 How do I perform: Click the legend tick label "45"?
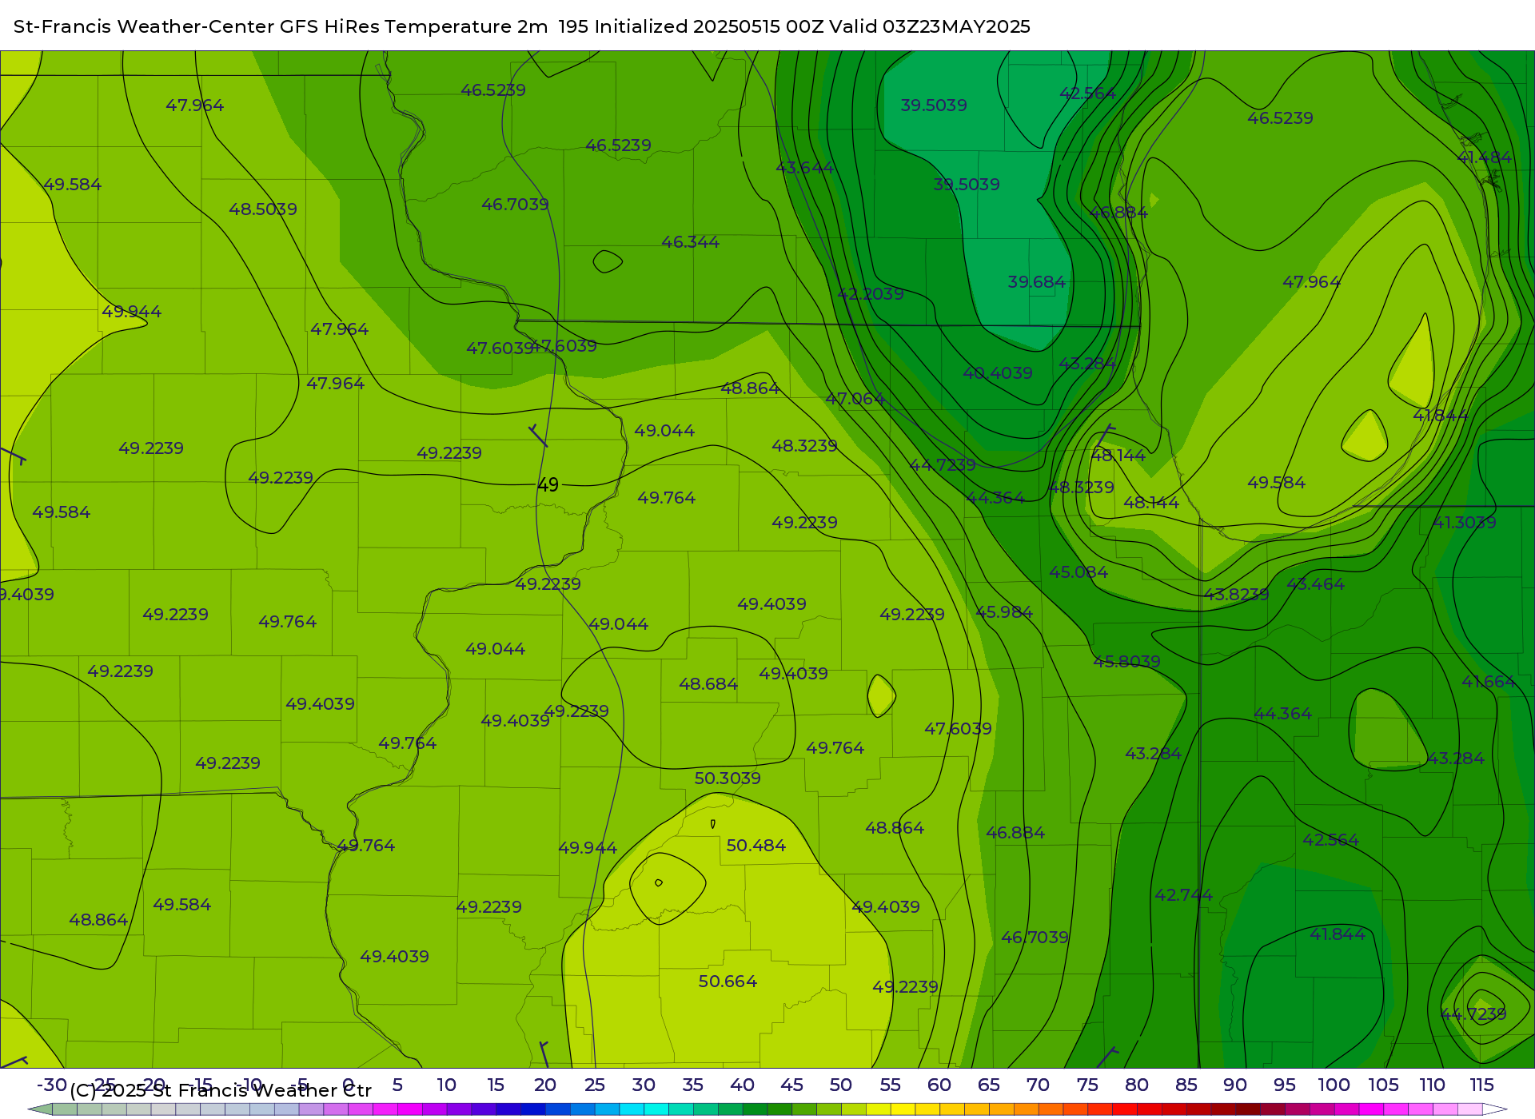click(x=791, y=1085)
